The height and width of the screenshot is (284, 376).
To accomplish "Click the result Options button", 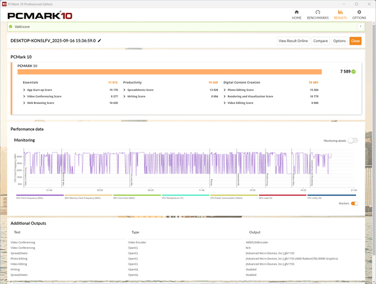I will coord(340,41).
